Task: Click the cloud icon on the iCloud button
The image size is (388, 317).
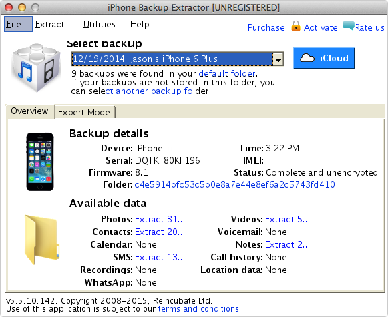Action: [307, 58]
